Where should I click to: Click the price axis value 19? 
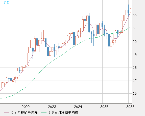135,55
